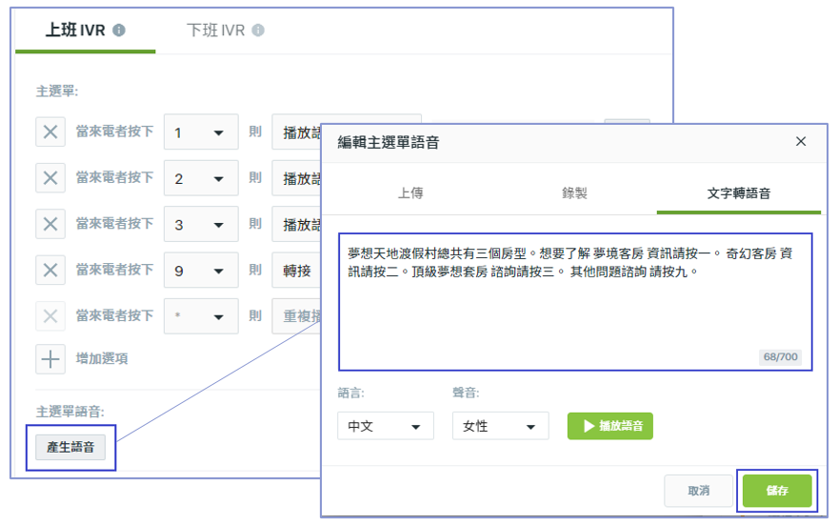Click the disabled X for star key row
Image resolution: width=838 pixels, height=525 pixels.
coord(50,316)
